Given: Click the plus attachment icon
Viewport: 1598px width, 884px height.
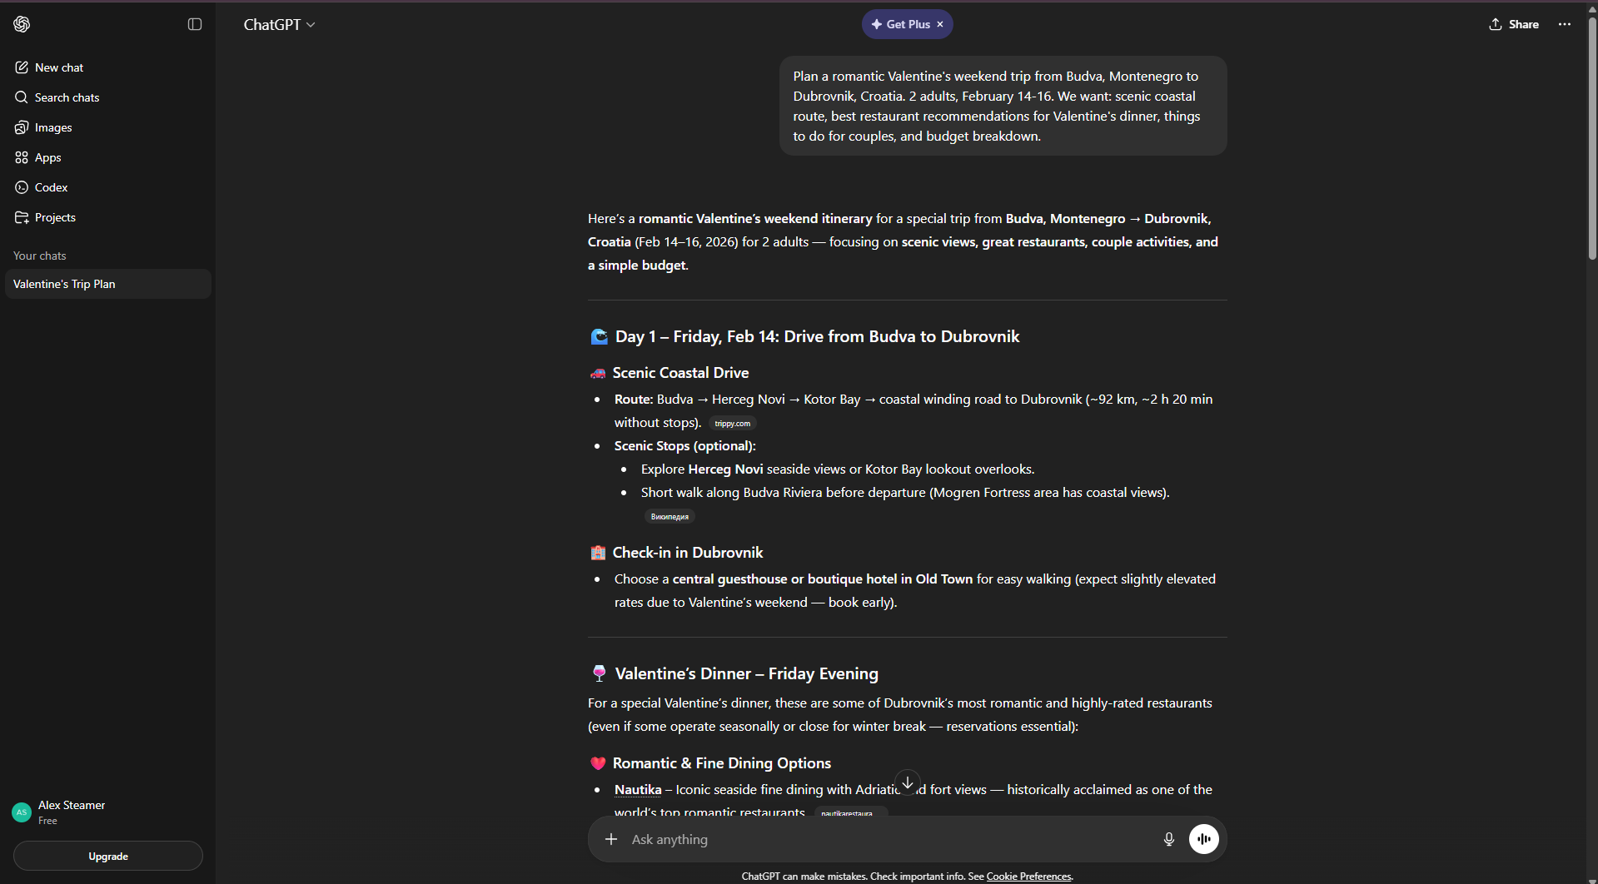Looking at the screenshot, I should [611, 839].
